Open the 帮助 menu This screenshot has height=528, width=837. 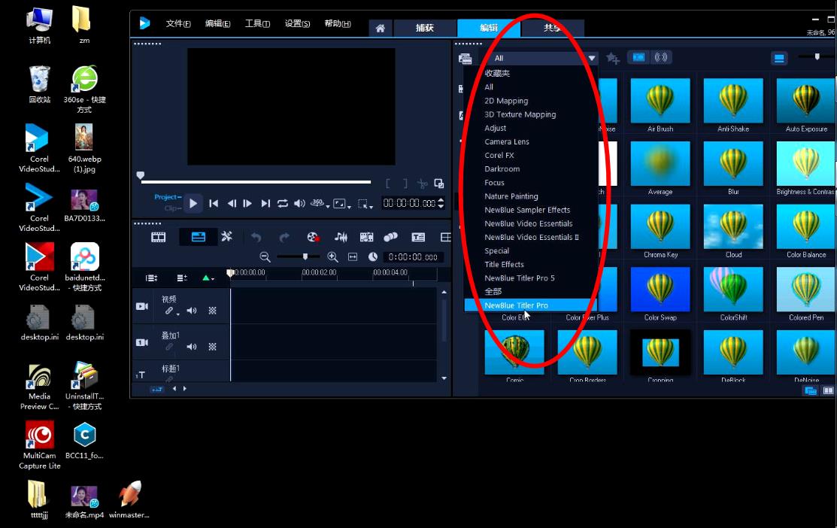coord(338,23)
